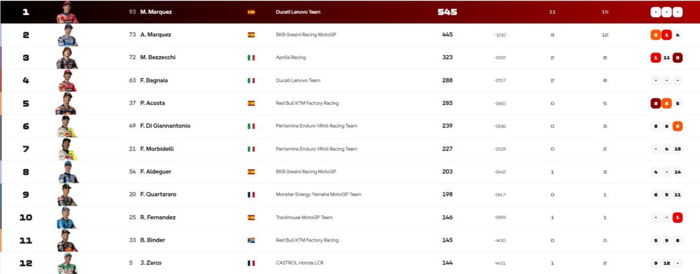Screen dimensions: 700x274
Task: Click F. Bagnaia's rider portrait
Action: click(x=67, y=81)
